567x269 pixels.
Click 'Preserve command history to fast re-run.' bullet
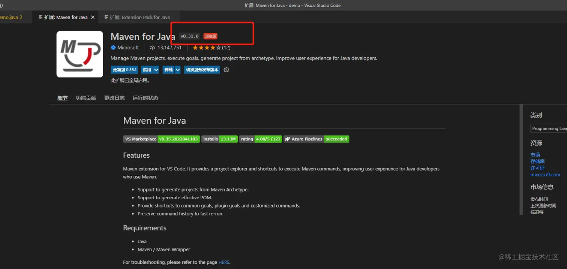180,214
